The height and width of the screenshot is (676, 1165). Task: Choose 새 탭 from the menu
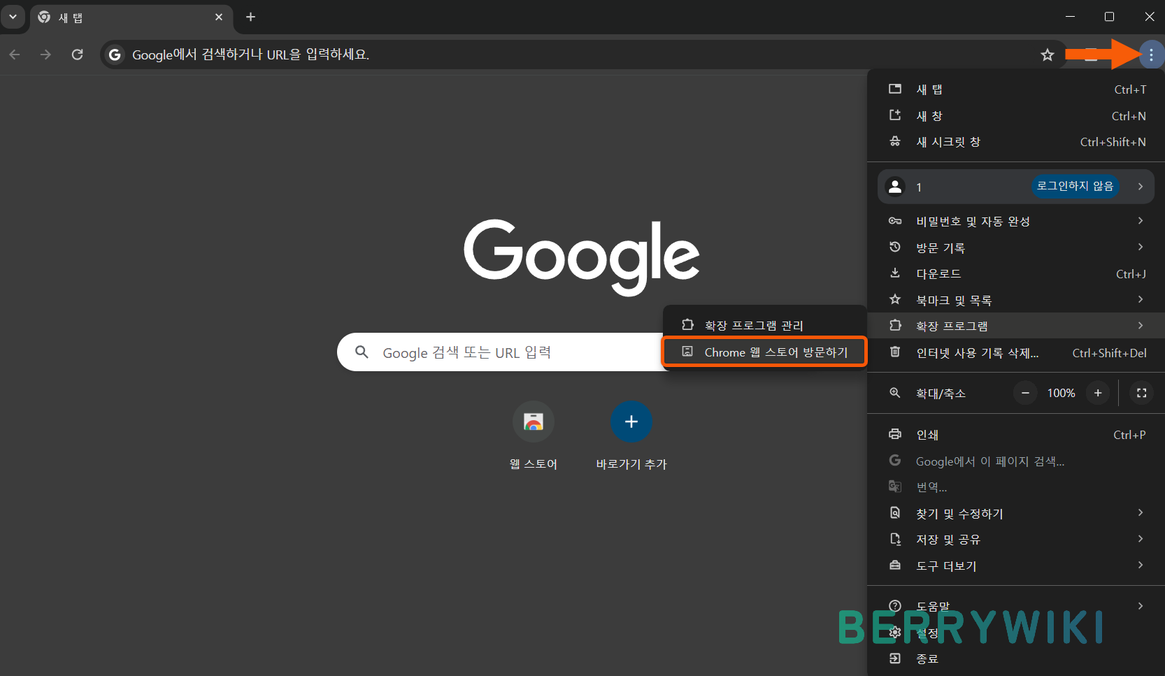click(1016, 89)
